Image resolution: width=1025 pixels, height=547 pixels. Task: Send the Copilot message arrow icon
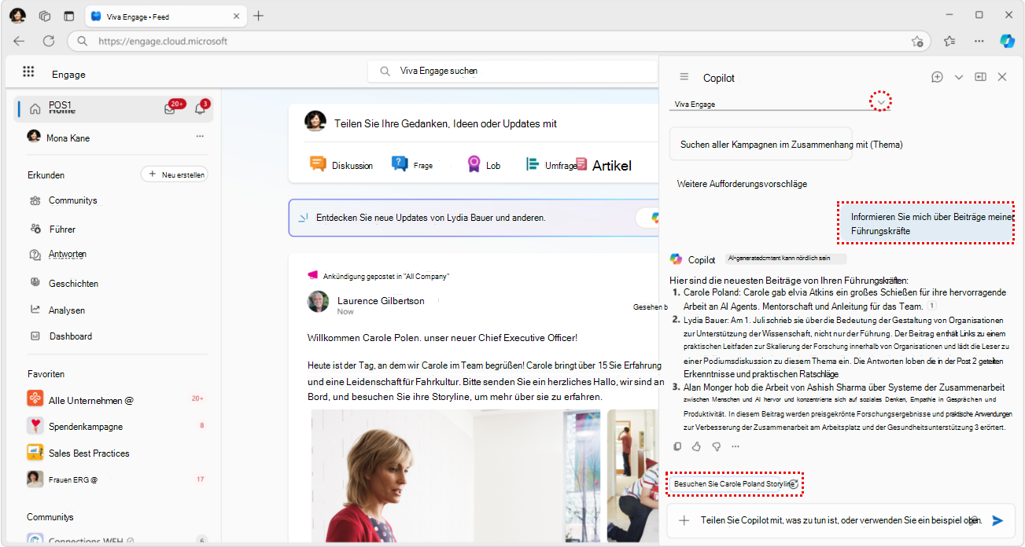tap(997, 520)
